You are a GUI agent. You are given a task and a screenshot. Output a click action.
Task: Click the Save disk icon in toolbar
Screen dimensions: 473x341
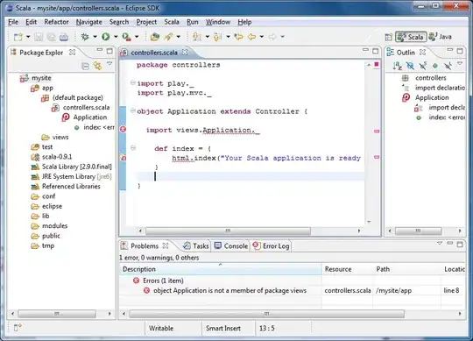(x=39, y=37)
